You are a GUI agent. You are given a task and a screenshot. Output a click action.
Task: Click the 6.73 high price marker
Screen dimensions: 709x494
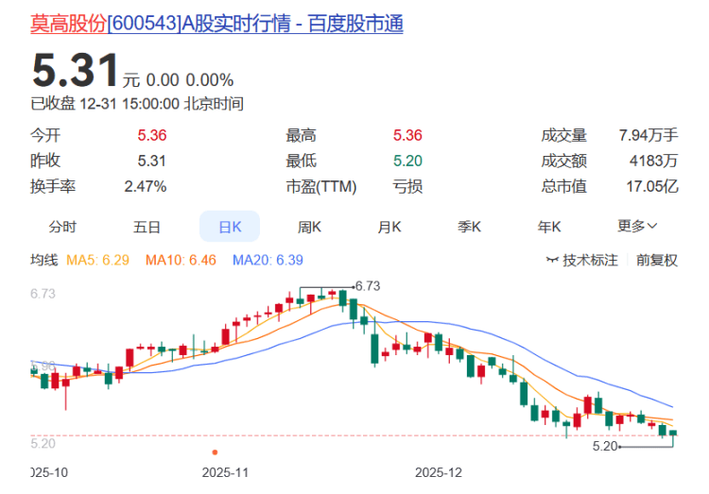coord(367,286)
